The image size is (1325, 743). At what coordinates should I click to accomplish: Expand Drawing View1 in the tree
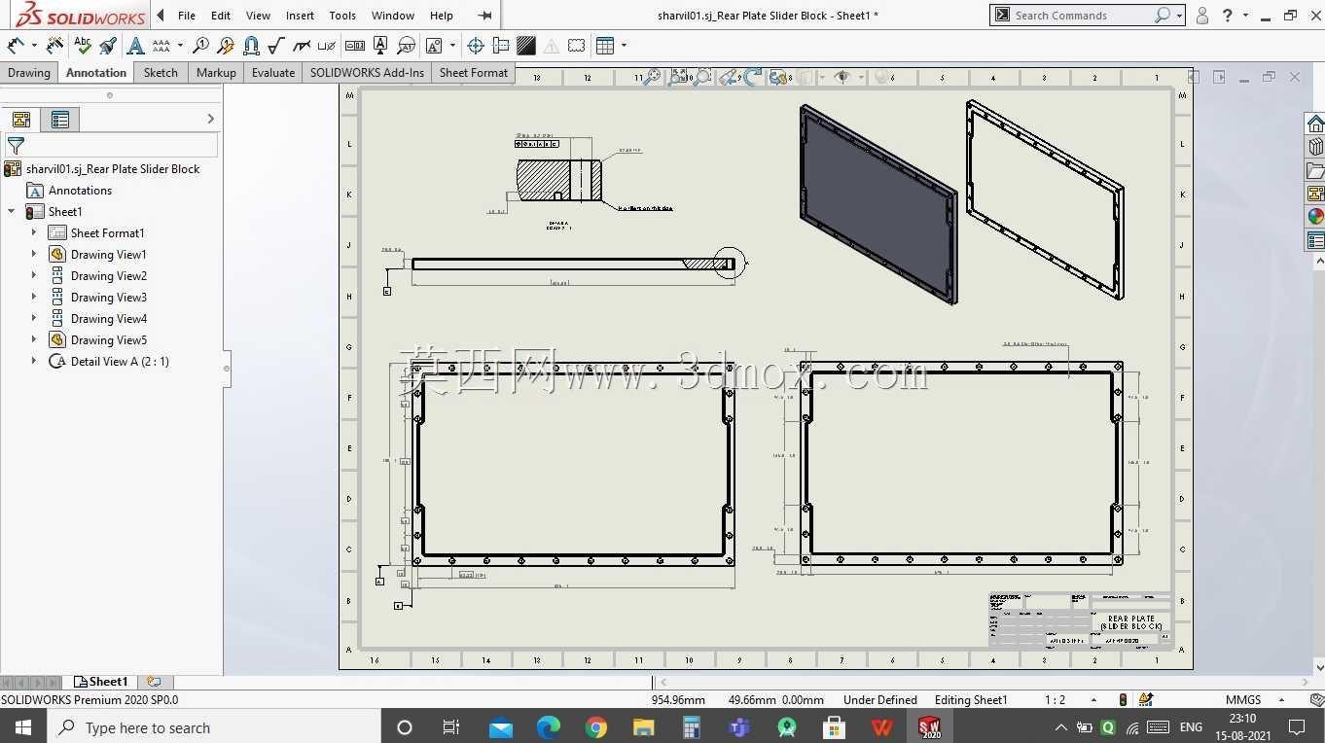point(34,254)
